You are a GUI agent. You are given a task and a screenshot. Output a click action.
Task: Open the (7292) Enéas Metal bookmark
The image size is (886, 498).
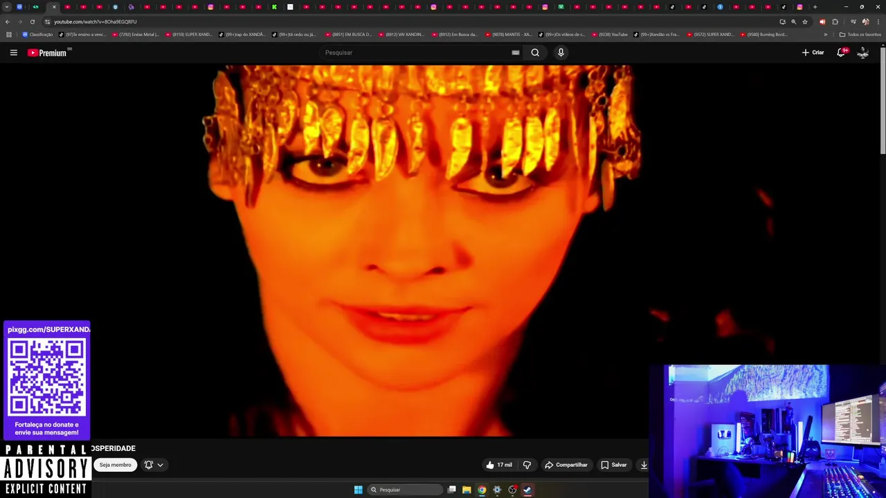tap(135, 35)
